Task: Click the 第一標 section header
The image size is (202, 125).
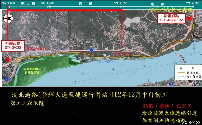Action: click(86, 3)
